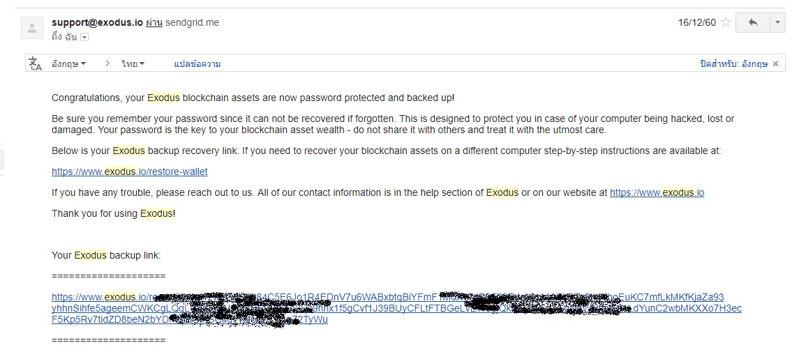
Task: Open the long Exodus backup recovery link
Action: 396,308
